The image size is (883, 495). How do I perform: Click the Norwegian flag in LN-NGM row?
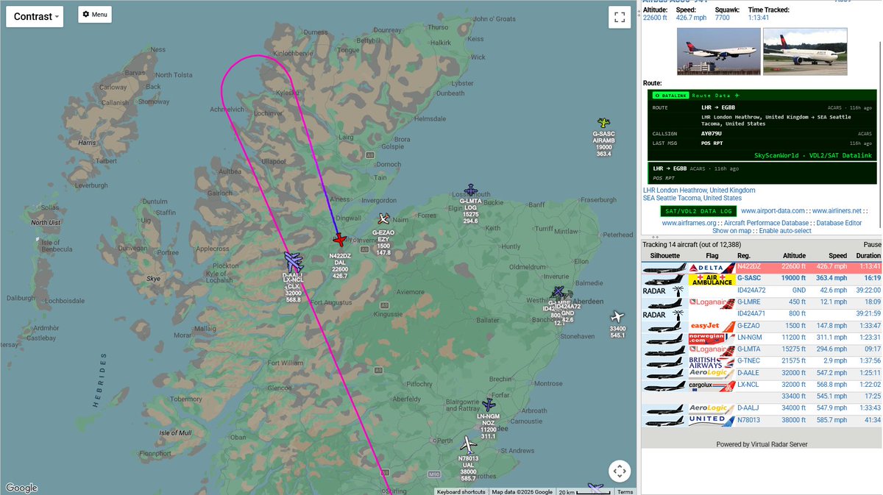pyautogui.click(x=712, y=338)
